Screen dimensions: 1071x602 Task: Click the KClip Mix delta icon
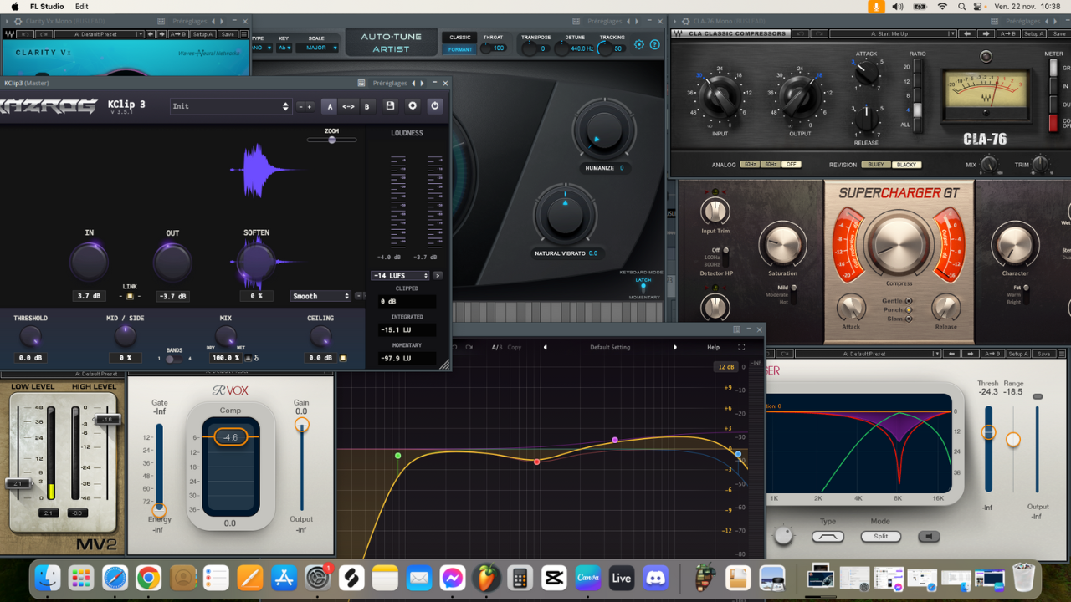[256, 358]
